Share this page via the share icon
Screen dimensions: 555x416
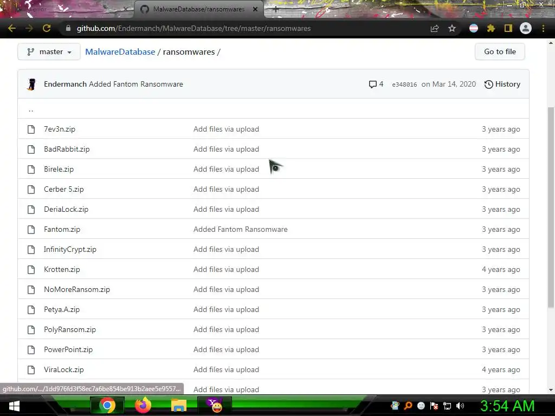435,28
